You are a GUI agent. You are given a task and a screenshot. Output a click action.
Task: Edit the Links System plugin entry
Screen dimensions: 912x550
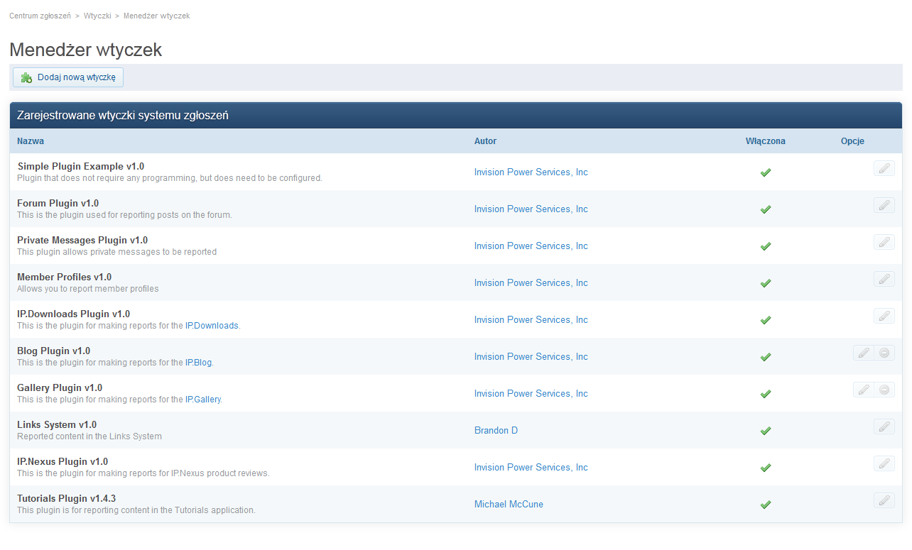click(x=884, y=427)
